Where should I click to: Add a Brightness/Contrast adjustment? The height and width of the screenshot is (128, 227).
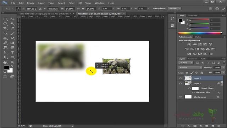tap(189, 44)
